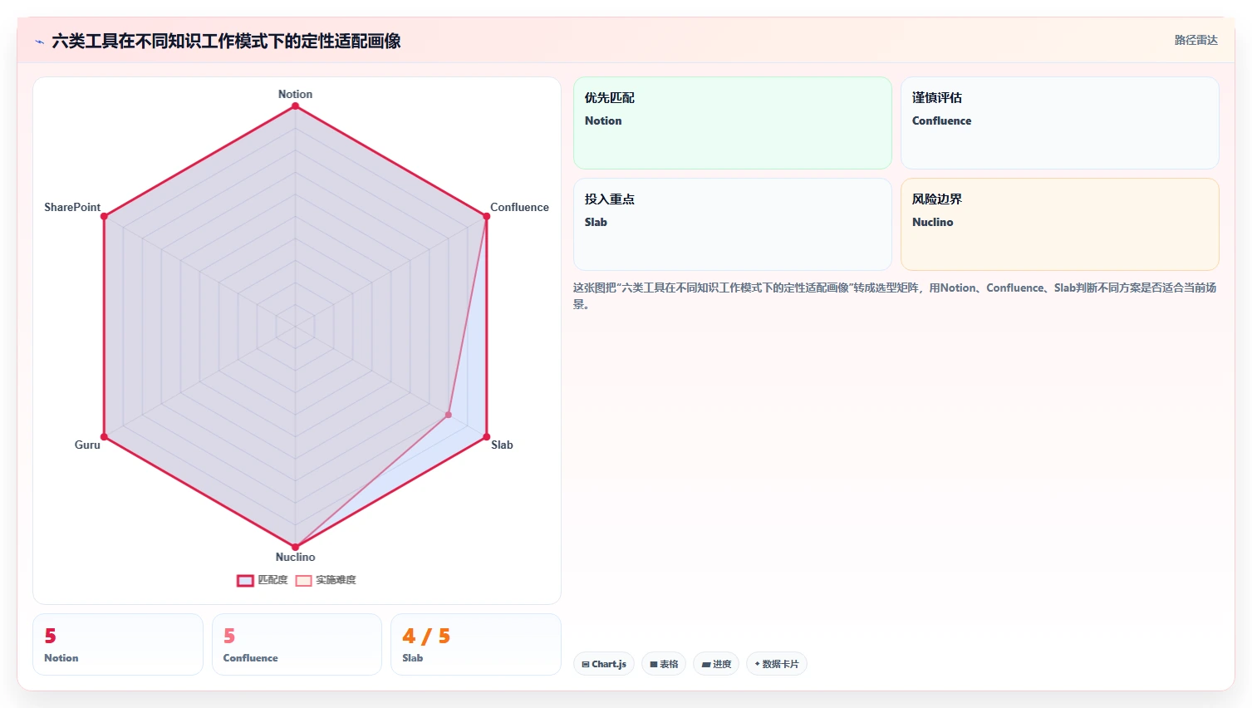Select the Notion score 5 stat card
Screen dimensions: 1252x708
118,644
